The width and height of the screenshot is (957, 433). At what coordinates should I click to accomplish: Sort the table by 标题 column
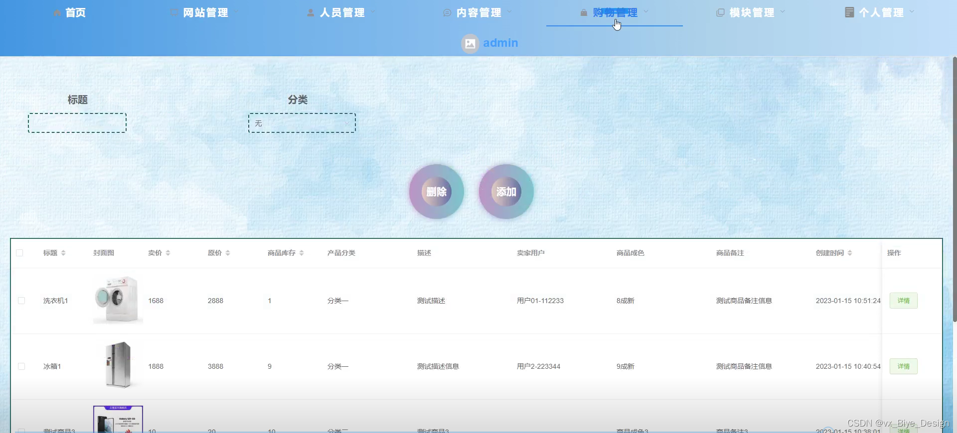[x=63, y=253]
